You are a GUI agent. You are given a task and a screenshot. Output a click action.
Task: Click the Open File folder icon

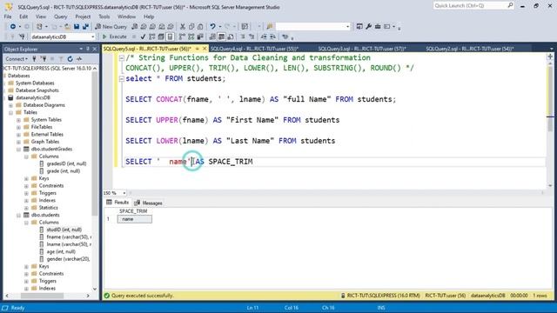pos(67,27)
